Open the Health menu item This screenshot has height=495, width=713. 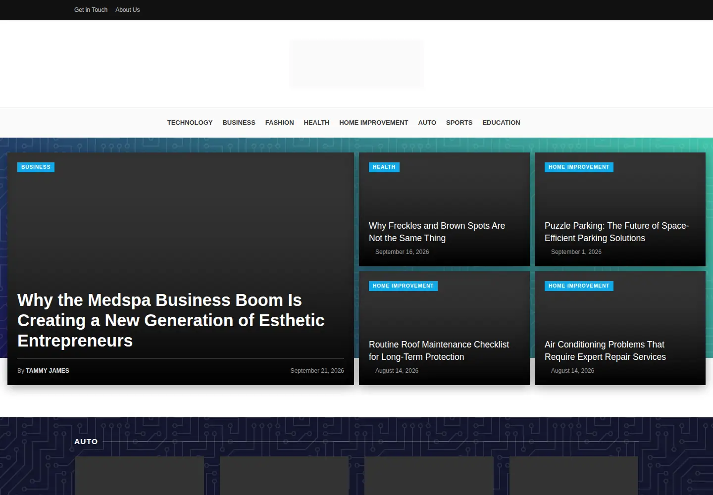tap(316, 123)
